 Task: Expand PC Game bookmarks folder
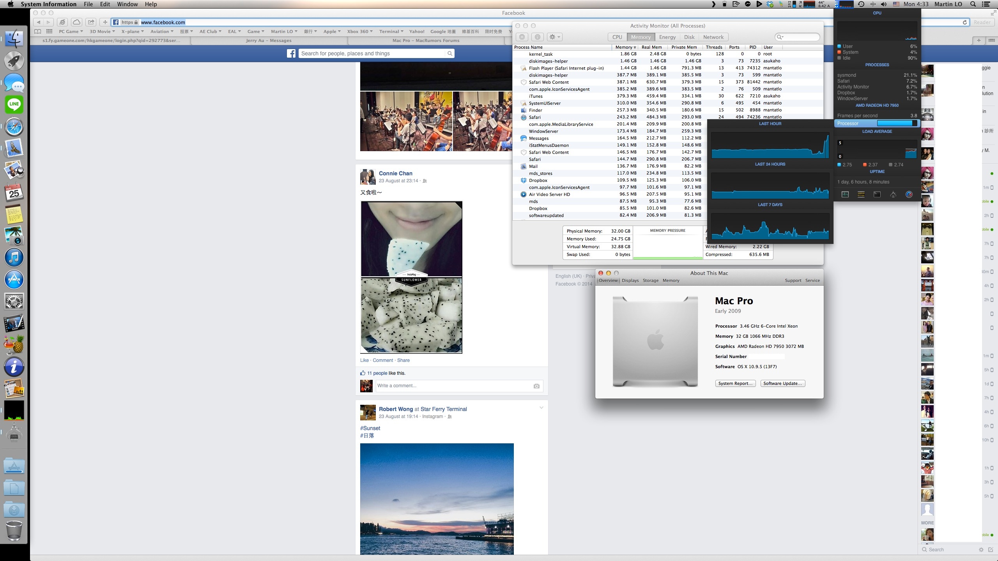pos(71,32)
